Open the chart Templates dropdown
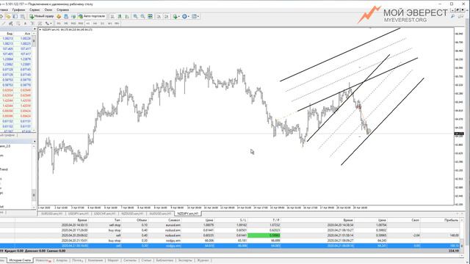The height and width of the screenshot is (264, 470). [x=195, y=16]
